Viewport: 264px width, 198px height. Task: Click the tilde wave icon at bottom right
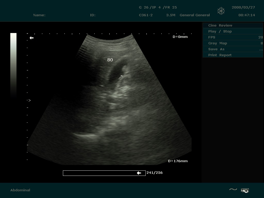pos(233,190)
